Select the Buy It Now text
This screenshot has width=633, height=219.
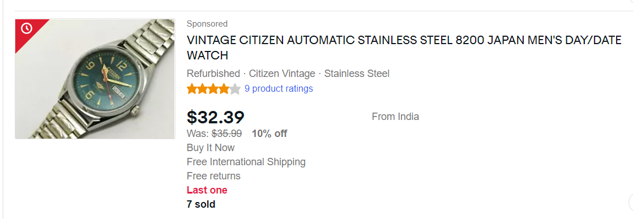[210, 148]
